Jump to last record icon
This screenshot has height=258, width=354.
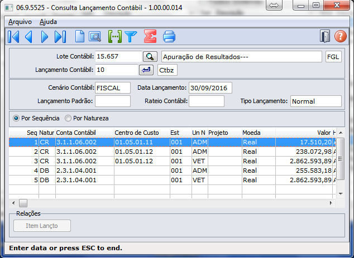[x=60, y=37]
